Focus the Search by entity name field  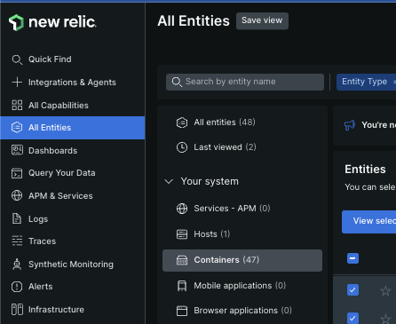[x=245, y=82]
